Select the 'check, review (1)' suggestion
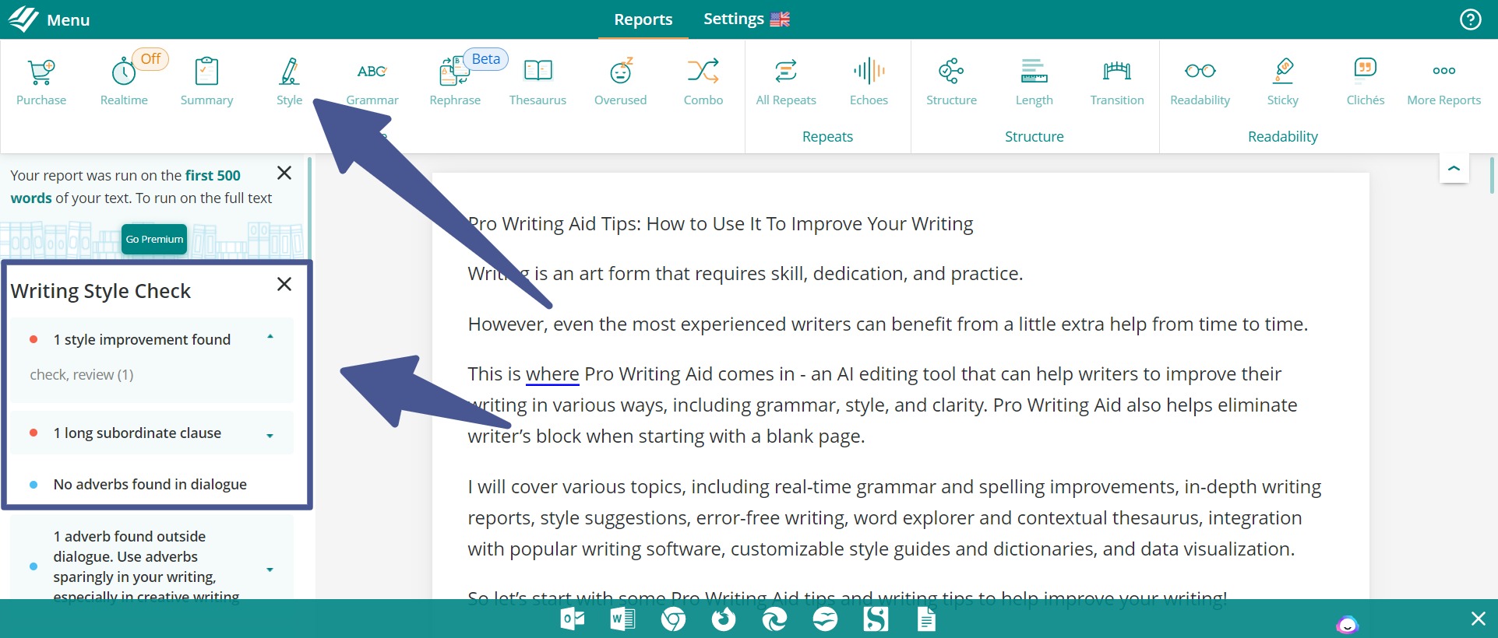The image size is (1498, 638). [x=82, y=375]
